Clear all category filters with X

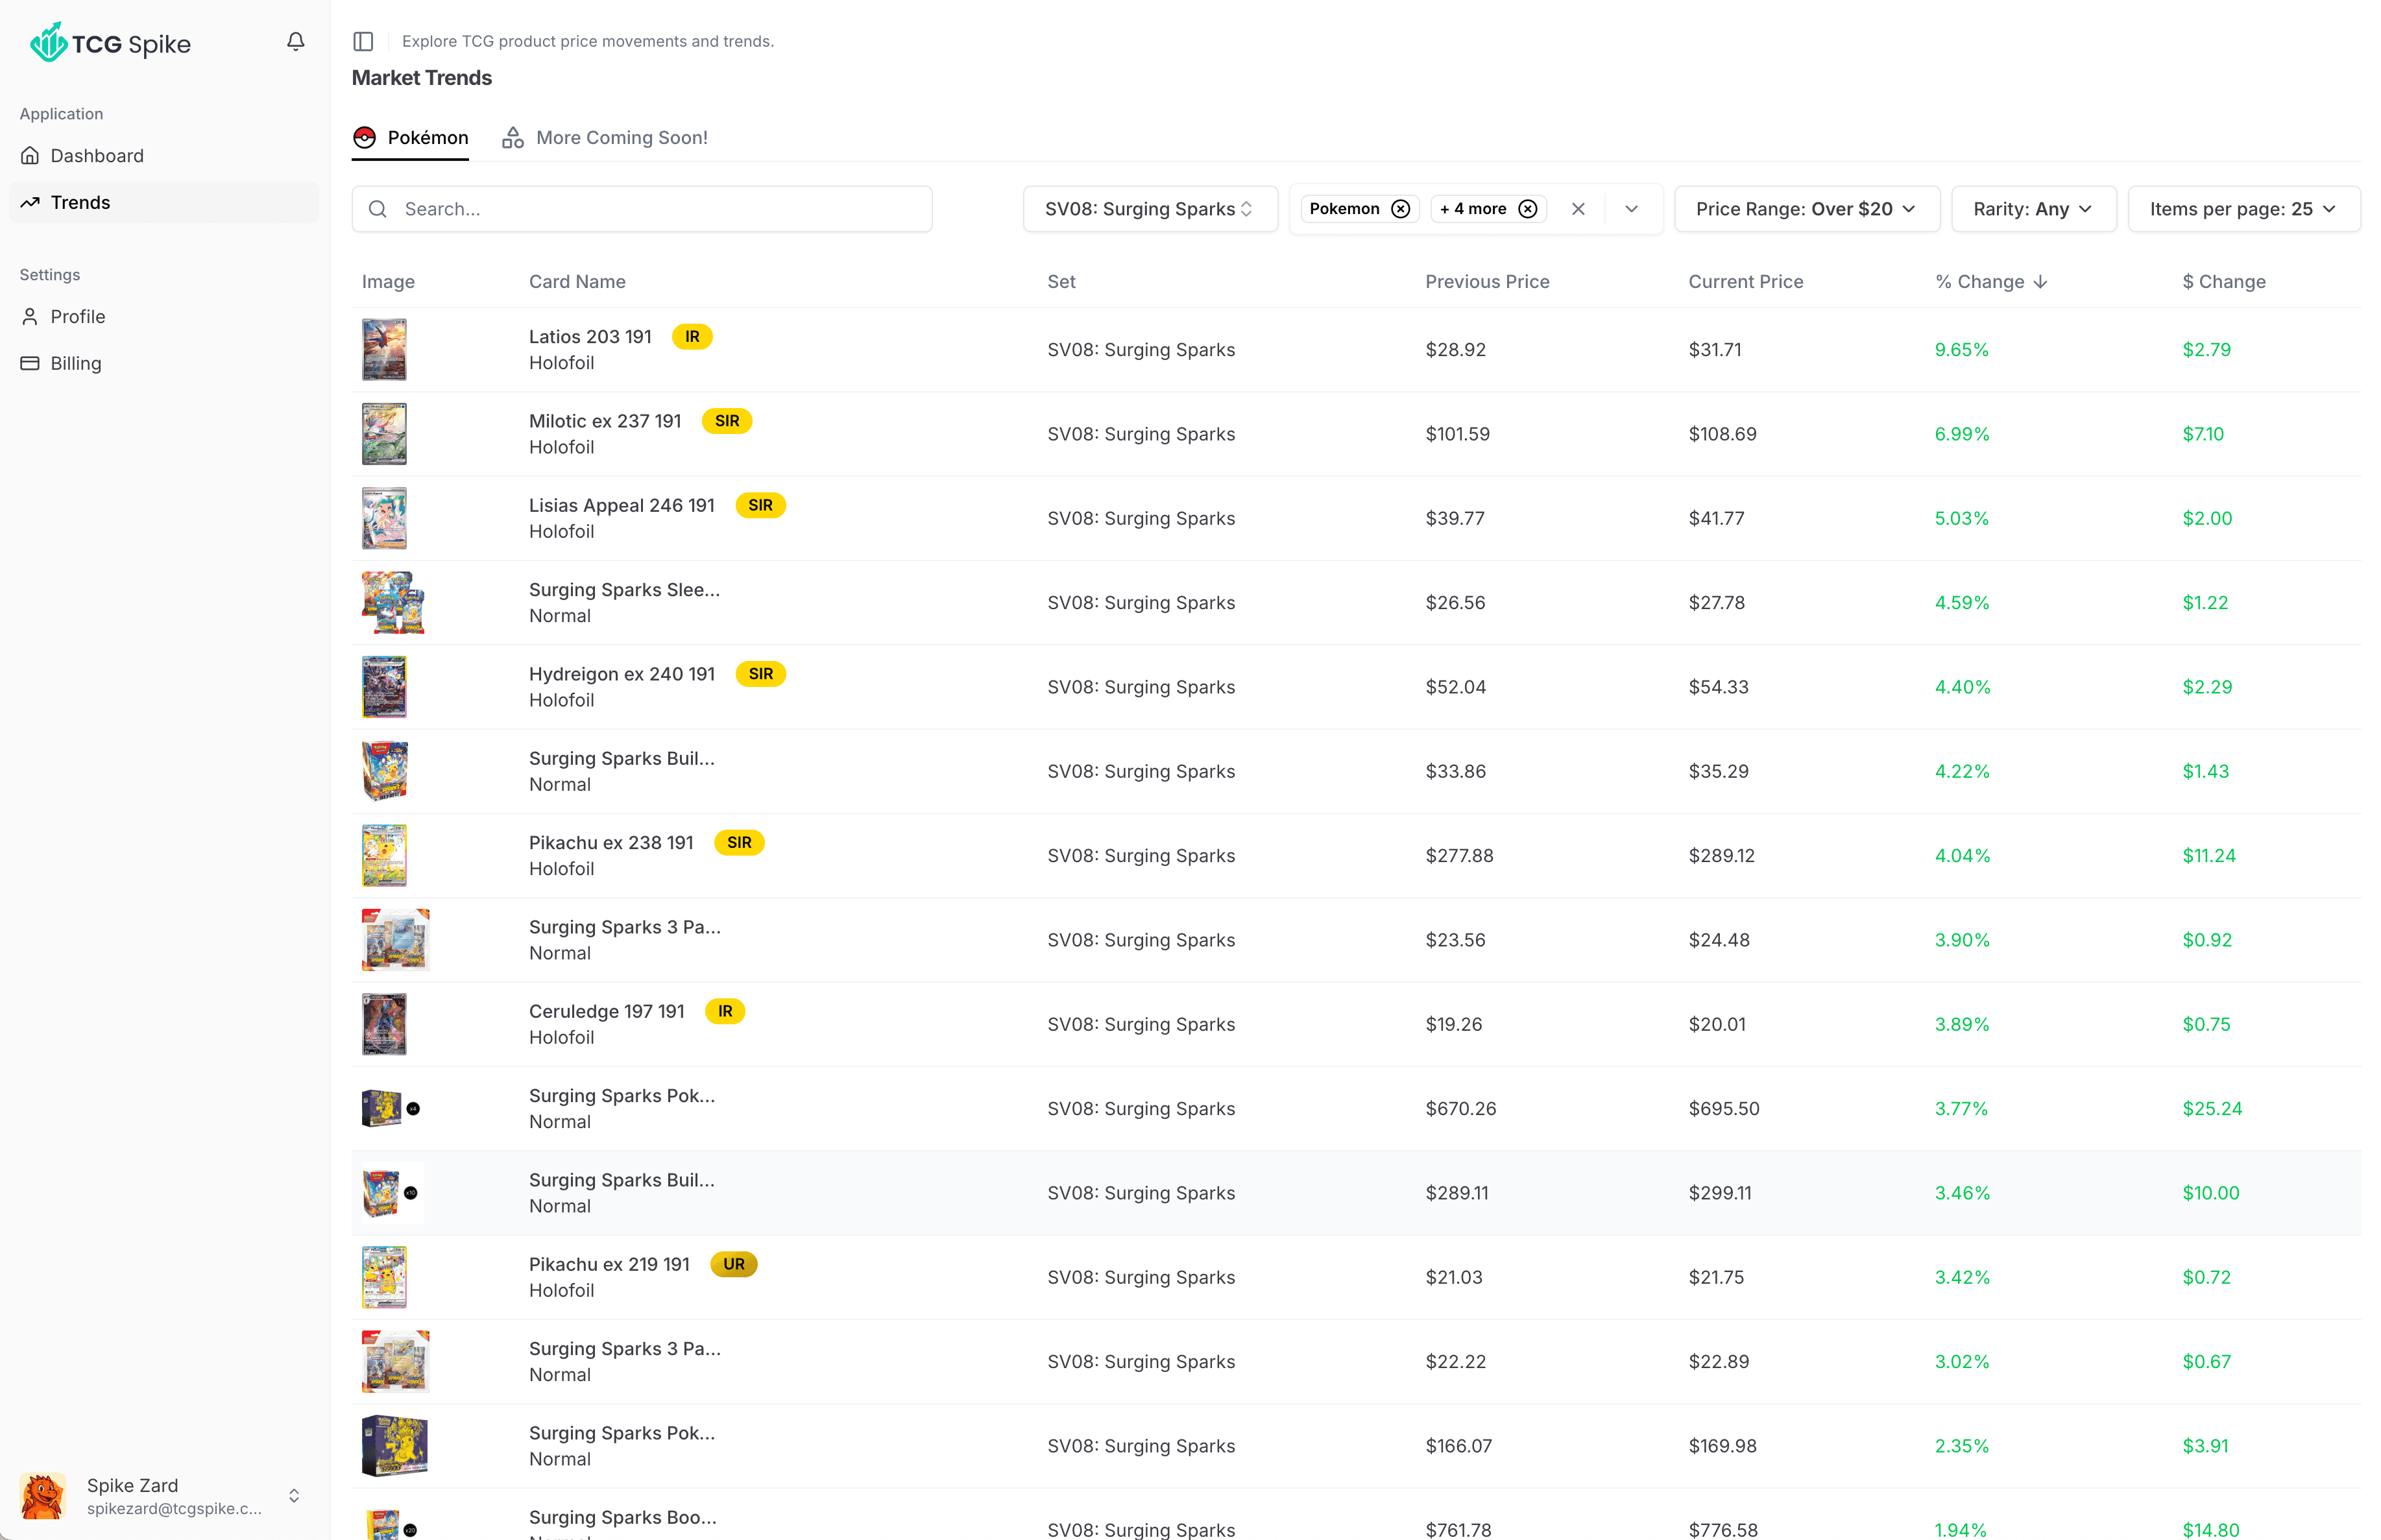tap(1578, 209)
